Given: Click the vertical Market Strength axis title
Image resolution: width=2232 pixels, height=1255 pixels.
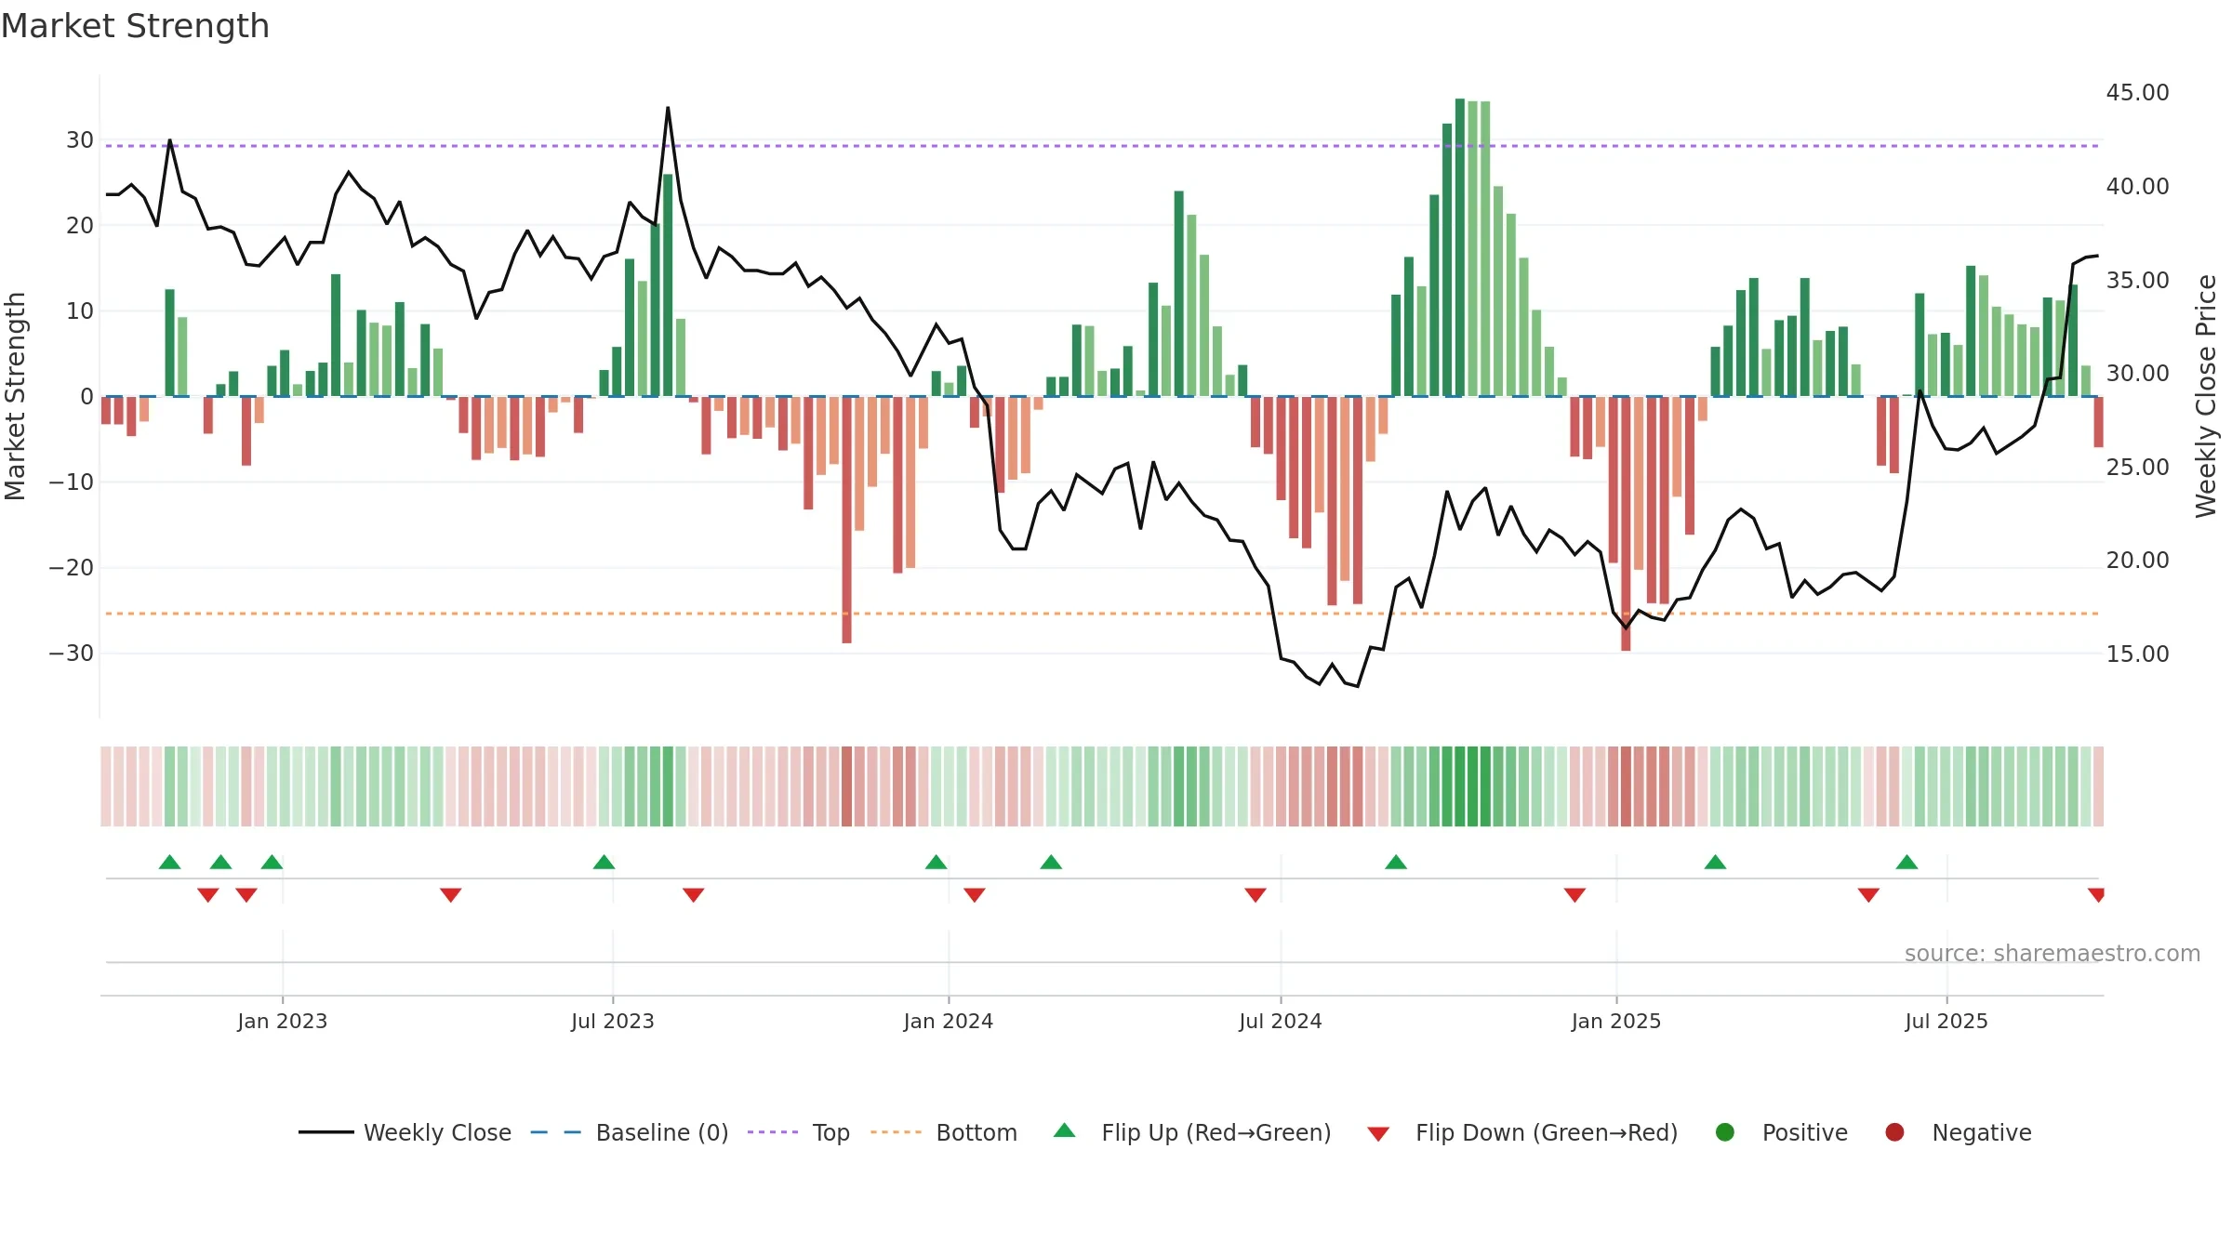Looking at the screenshot, I should tap(16, 396).
